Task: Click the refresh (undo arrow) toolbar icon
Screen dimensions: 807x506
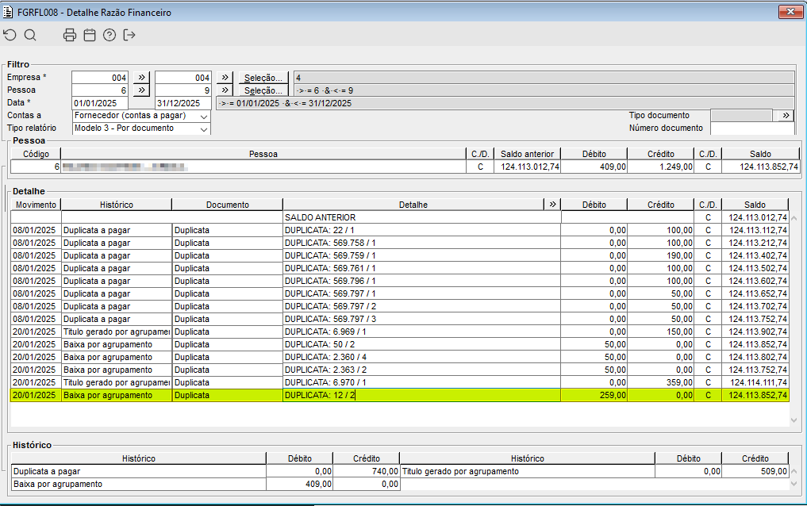Action: point(10,35)
